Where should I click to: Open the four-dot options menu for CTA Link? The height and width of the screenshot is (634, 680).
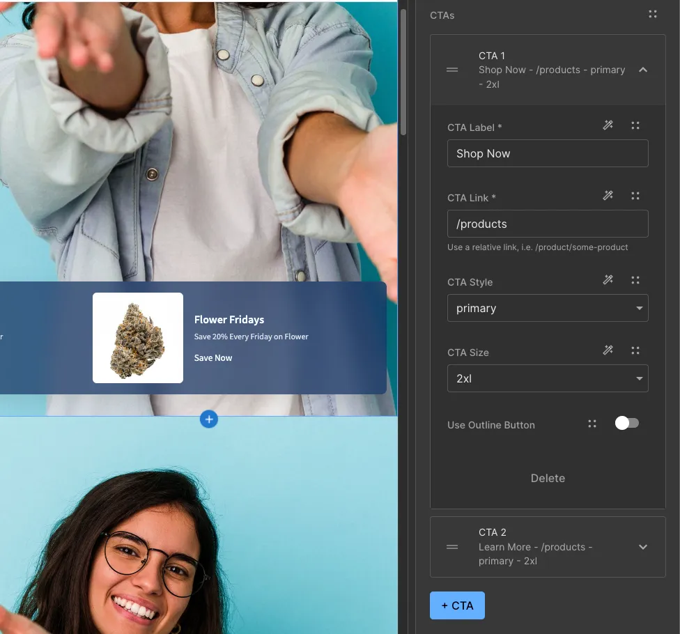[x=635, y=196]
